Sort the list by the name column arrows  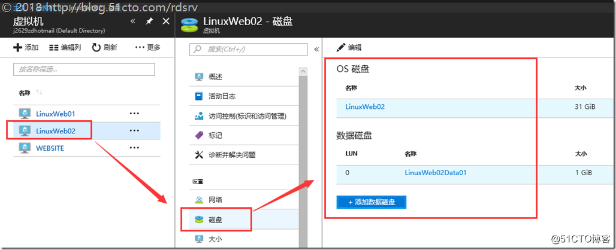pyautogui.click(x=39, y=93)
